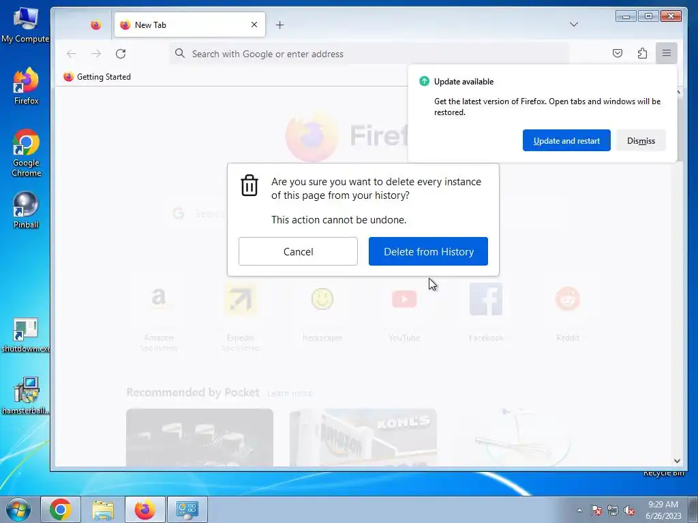Click the trash can icon in dialog

[249, 185]
